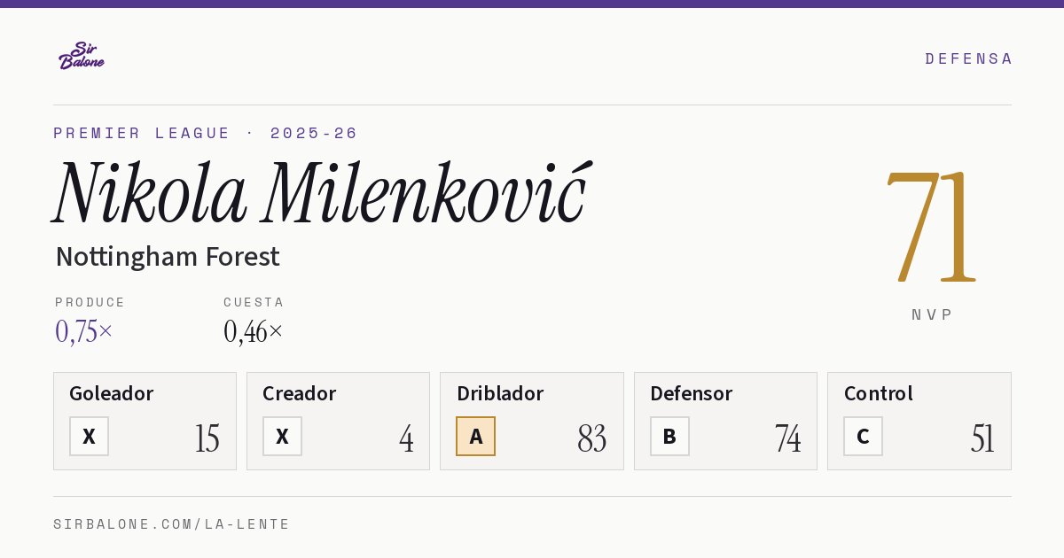Click the X grade badge in Goleador

[89, 437]
